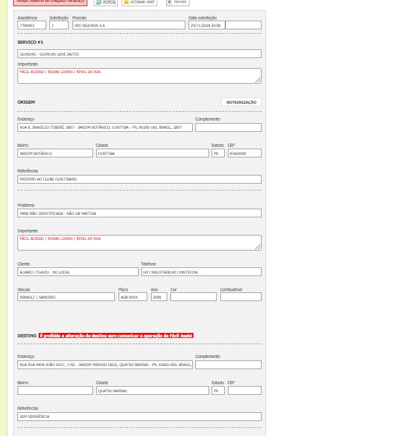
Task: Click the Telefone field
Action: (x=200, y=272)
